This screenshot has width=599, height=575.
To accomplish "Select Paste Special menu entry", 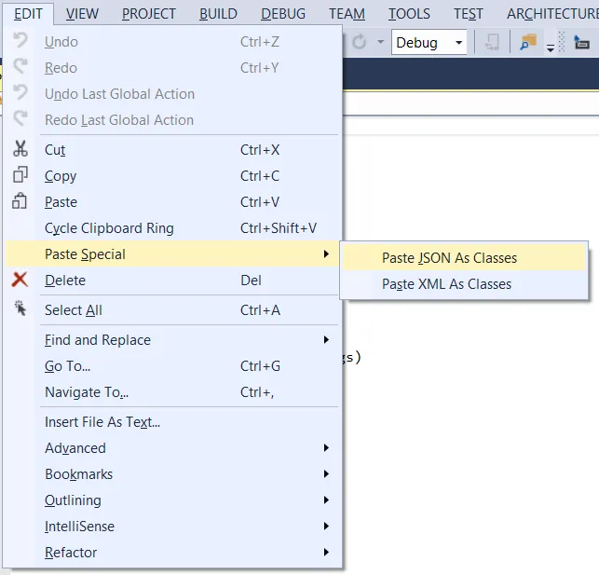I will click(x=173, y=254).
